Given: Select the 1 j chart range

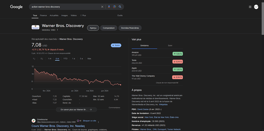Looking at the screenshot, I should click(34, 59).
